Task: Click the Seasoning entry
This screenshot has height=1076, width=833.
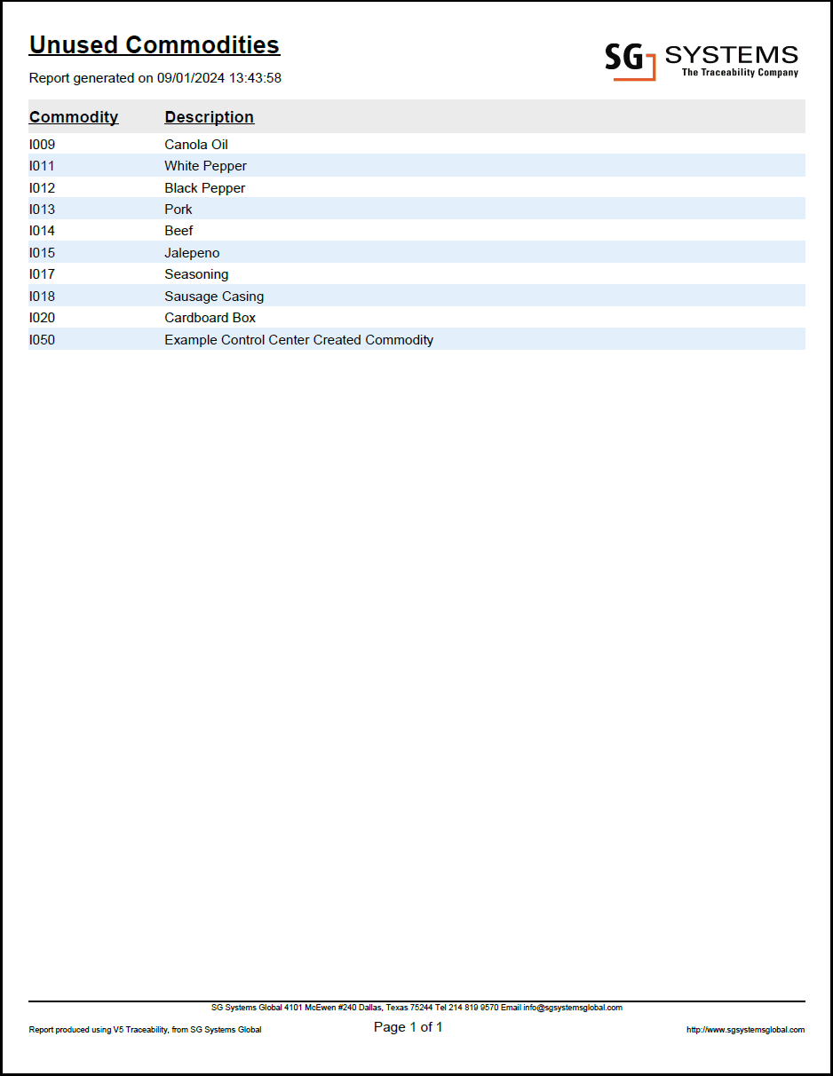Action: coord(196,273)
